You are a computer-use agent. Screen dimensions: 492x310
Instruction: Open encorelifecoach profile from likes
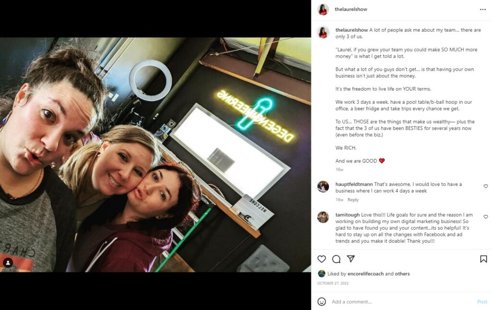(x=366, y=273)
